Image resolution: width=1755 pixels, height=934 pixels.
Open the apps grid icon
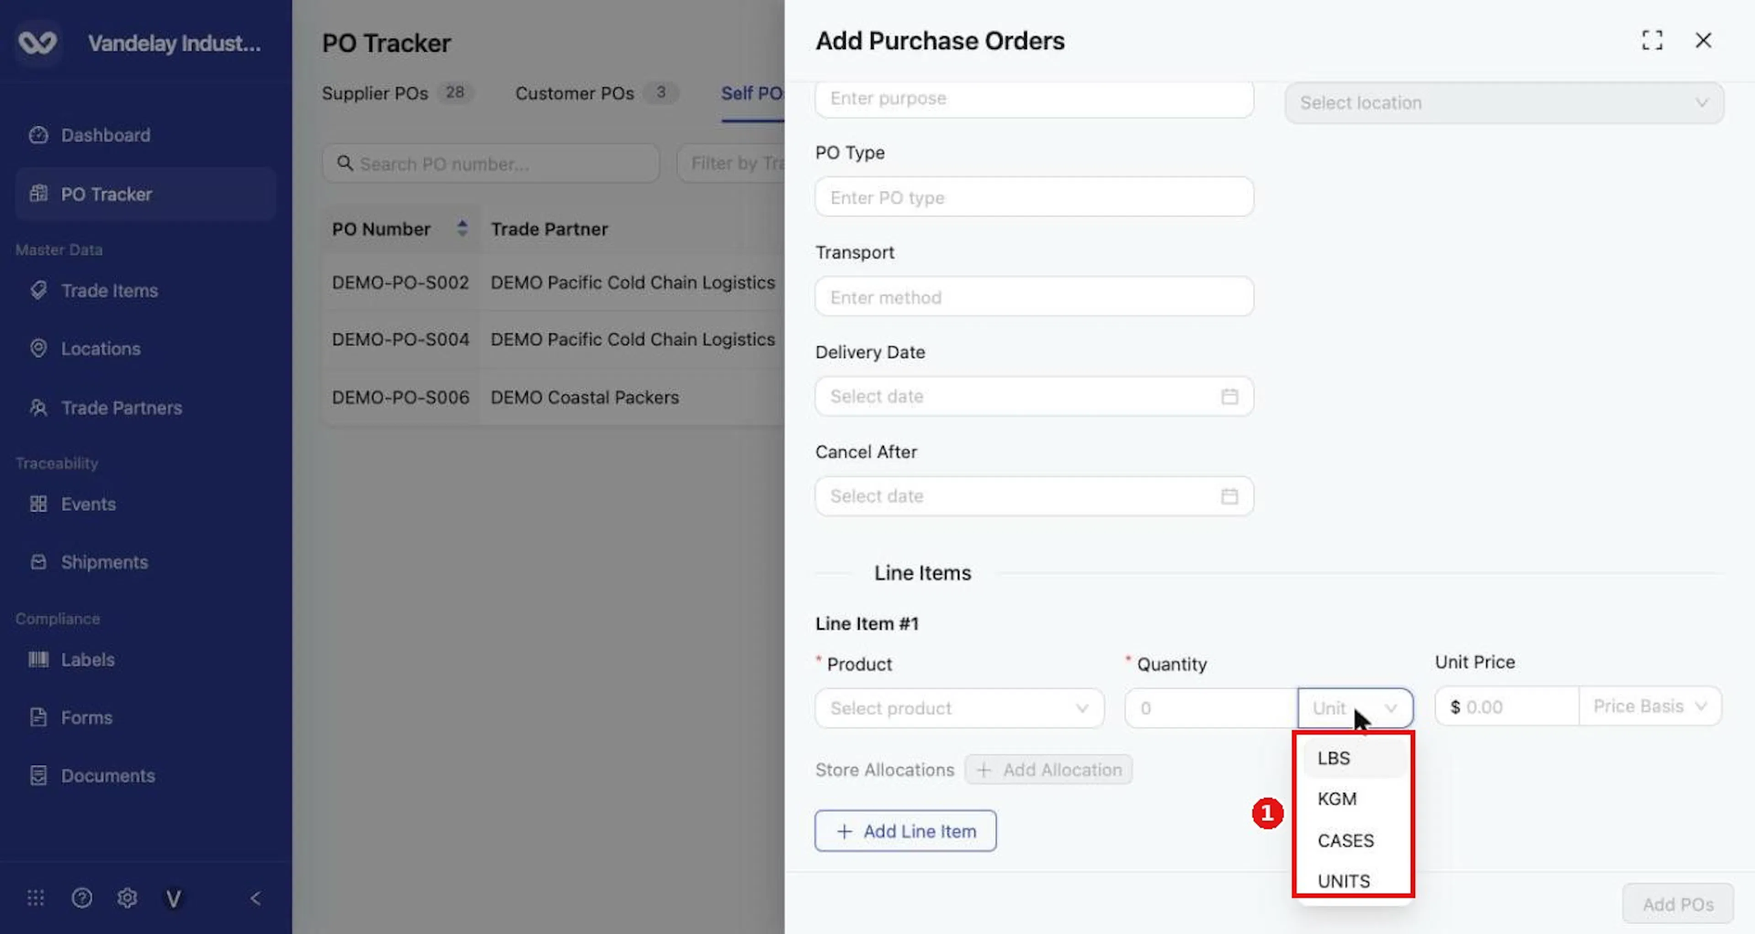coord(36,898)
